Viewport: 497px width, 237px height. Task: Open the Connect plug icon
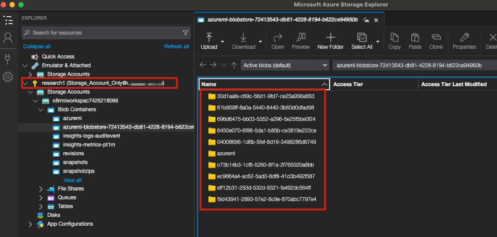pos(8,59)
